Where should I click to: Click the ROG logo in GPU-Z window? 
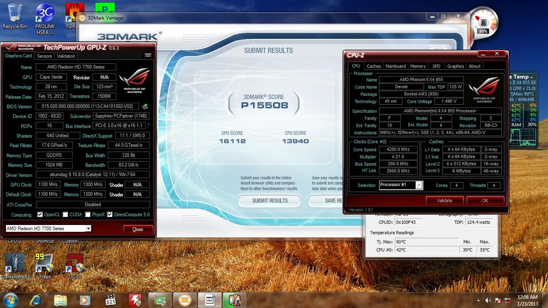[135, 80]
